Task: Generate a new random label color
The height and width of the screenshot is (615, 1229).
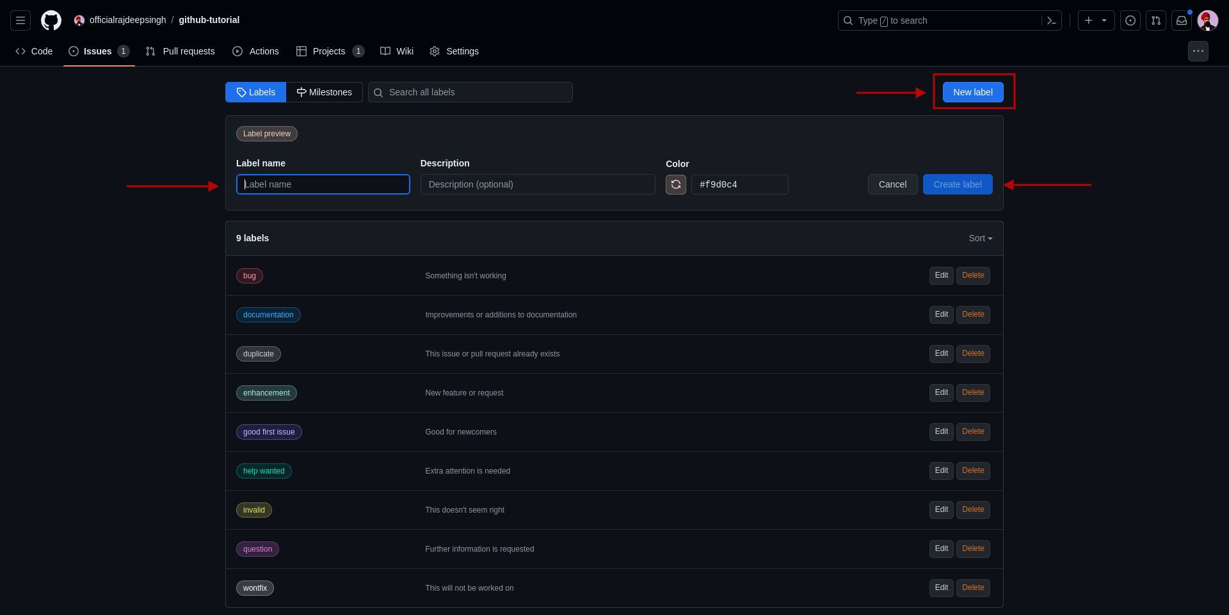Action: click(676, 184)
